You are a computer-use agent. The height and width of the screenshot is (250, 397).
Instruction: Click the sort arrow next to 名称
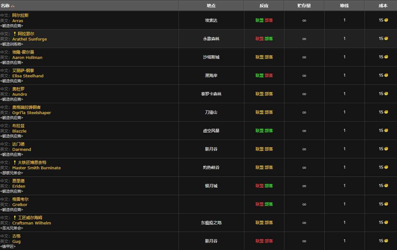tap(12, 6)
